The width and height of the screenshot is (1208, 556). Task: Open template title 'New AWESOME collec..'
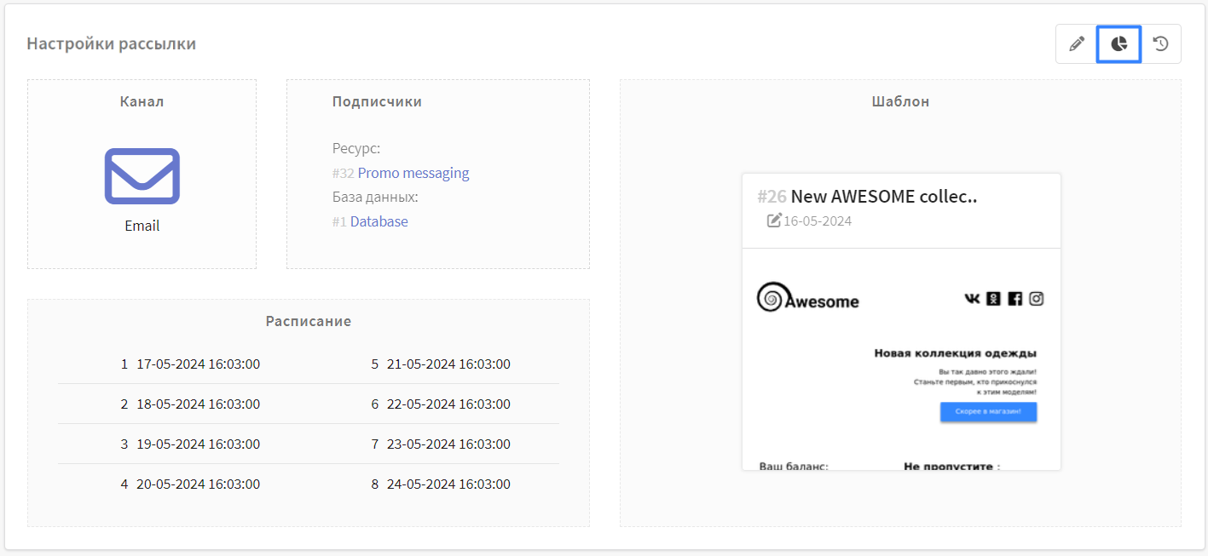[x=883, y=197]
